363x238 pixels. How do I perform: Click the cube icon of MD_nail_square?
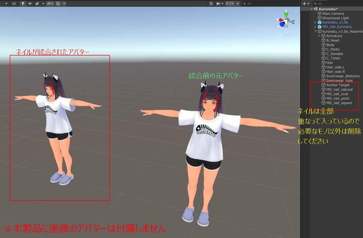[323, 103]
